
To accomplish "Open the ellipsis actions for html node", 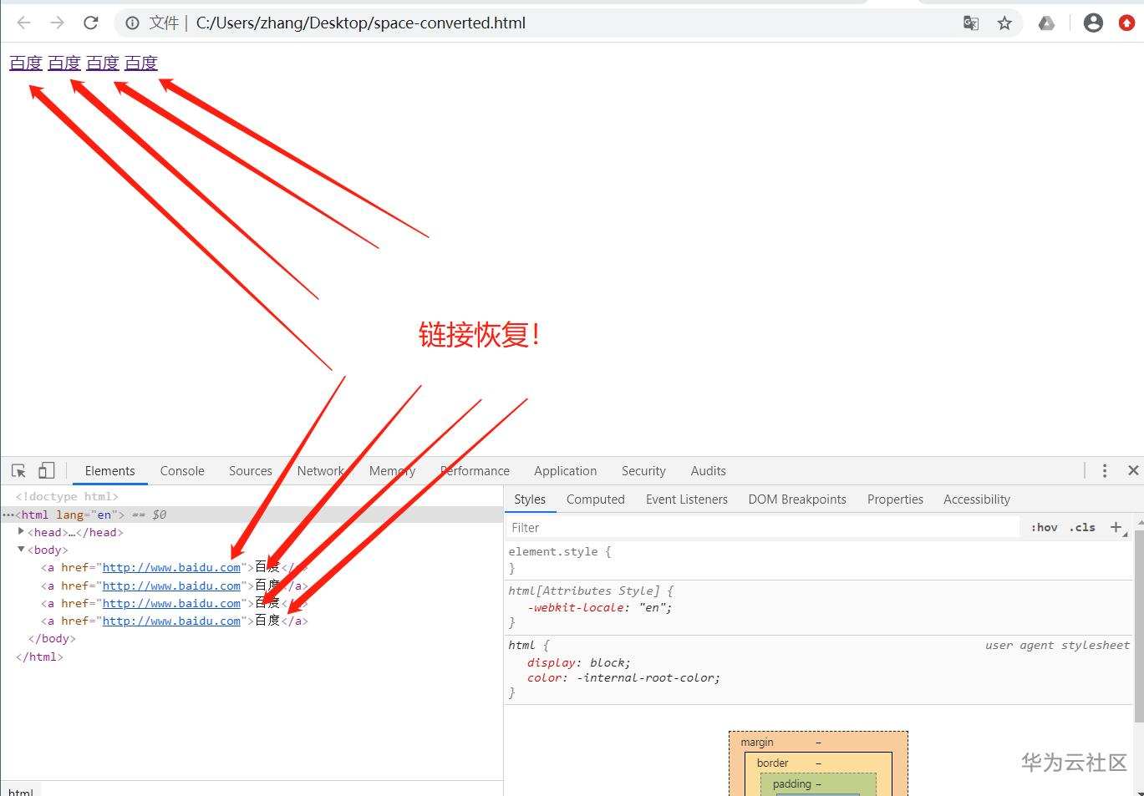I will pyautogui.click(x=8, y=515).
